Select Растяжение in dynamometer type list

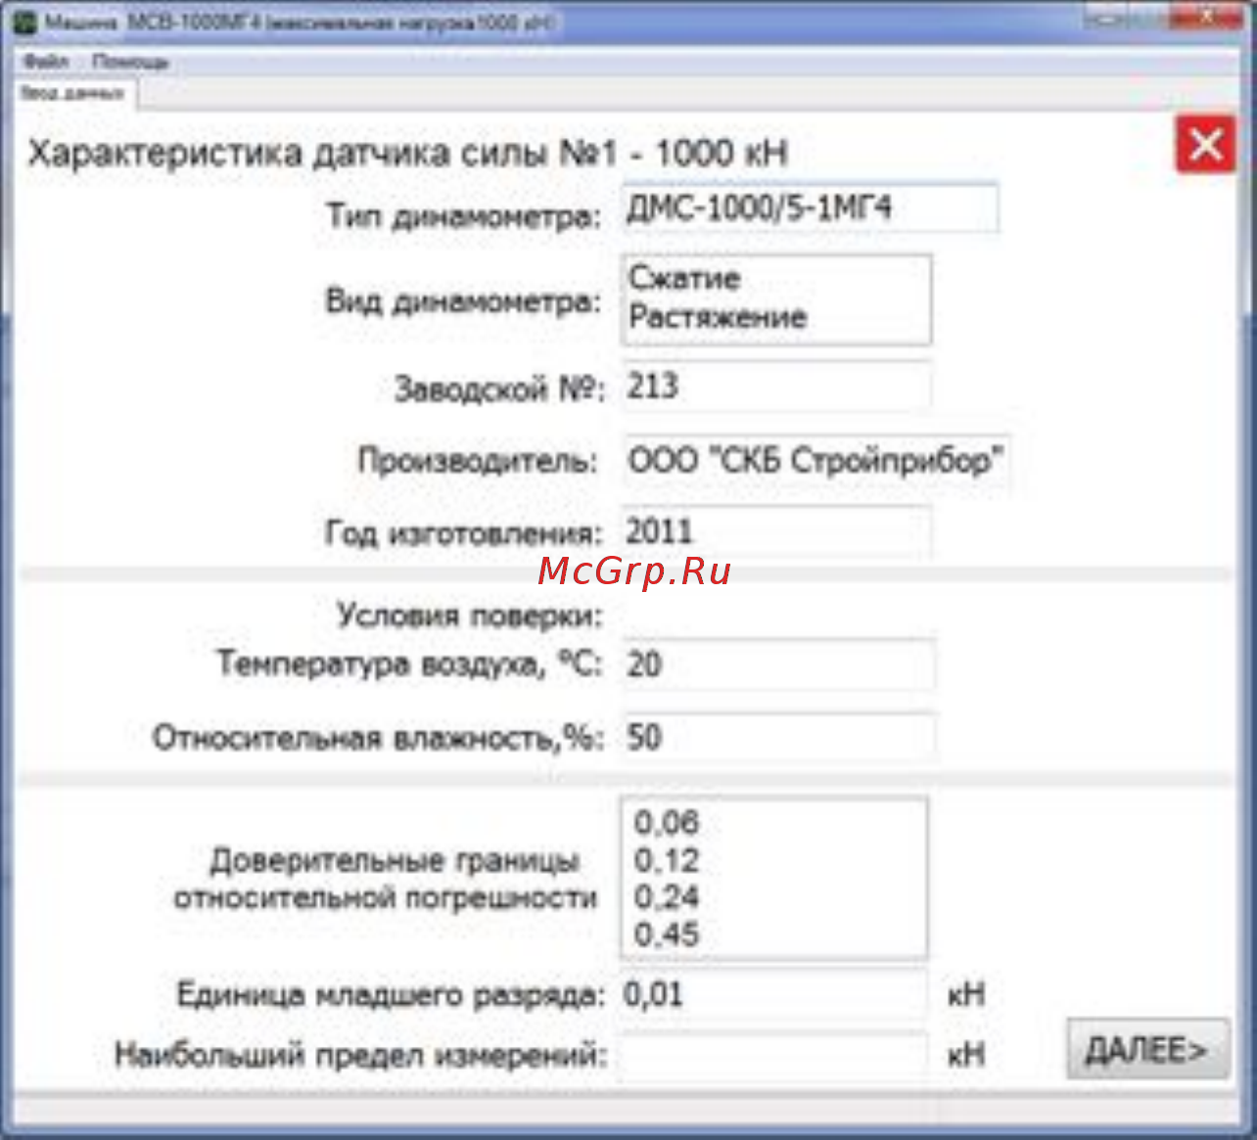click(718, 317)
